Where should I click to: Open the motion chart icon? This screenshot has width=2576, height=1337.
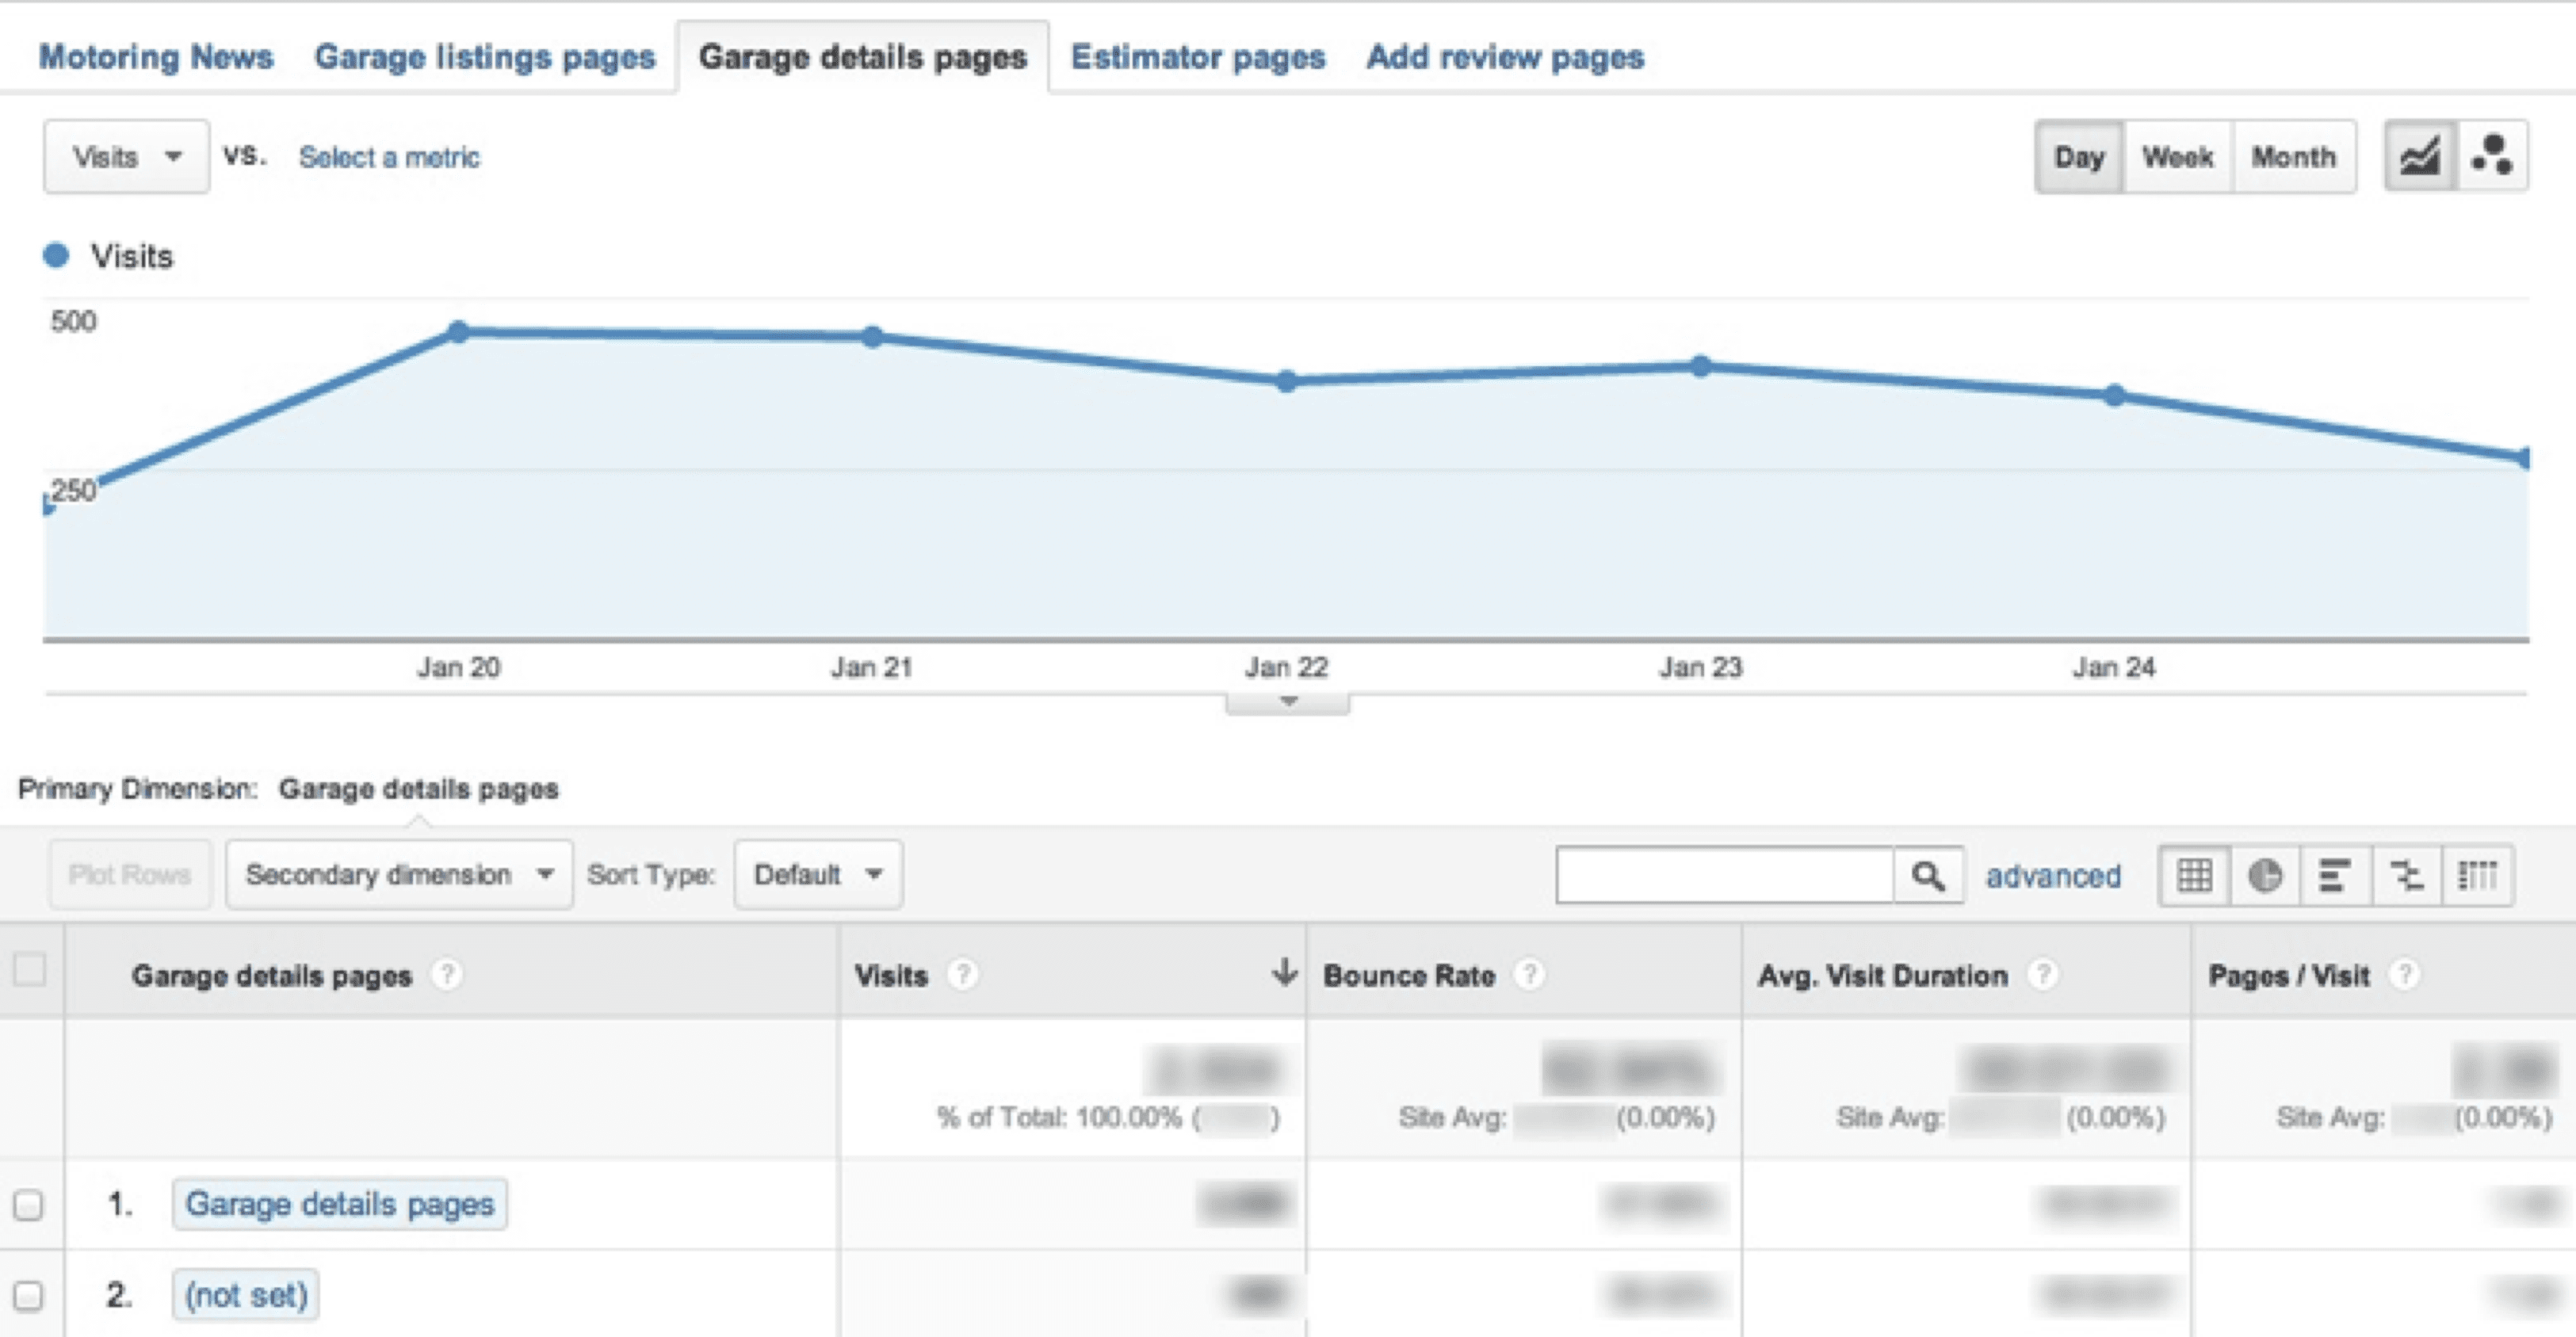(2495, 156)
